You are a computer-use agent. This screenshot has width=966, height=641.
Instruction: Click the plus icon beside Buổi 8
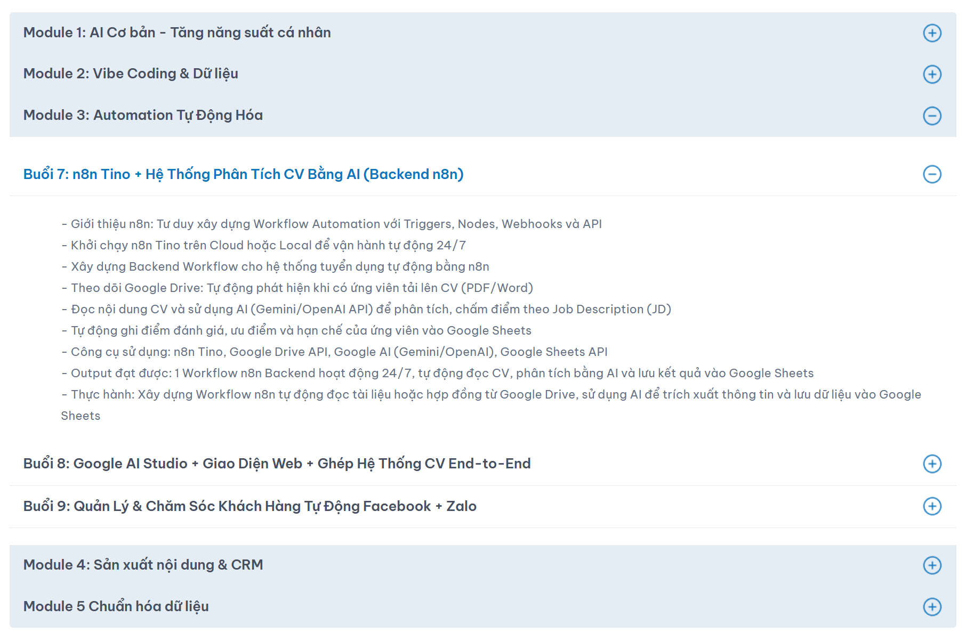coord(932,464)
